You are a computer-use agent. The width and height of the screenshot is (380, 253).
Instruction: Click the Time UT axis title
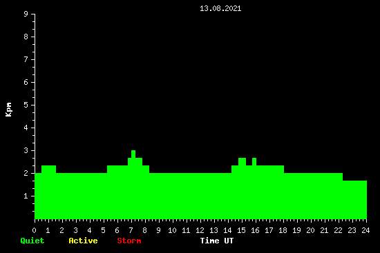[217, 241]
